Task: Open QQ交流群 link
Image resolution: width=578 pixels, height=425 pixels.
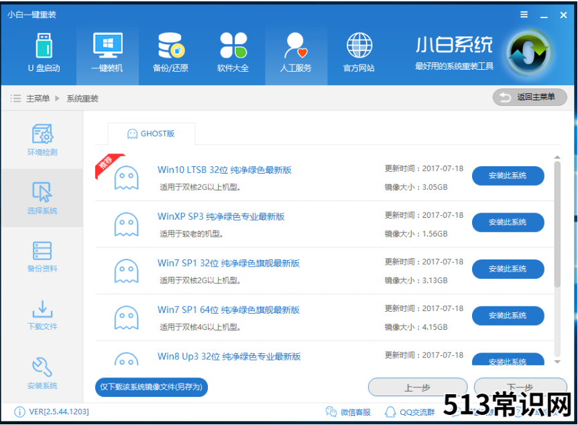Action: tap(410, 412)
